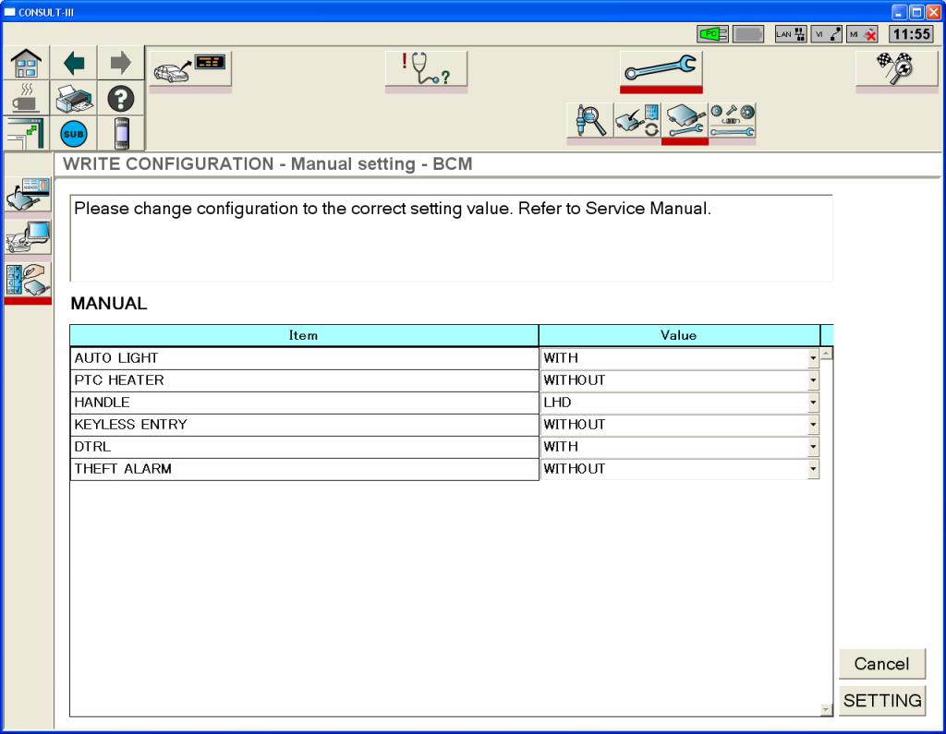Click the table scrollbar down arrow
The image size is (946, 734).
pos(826,709)
